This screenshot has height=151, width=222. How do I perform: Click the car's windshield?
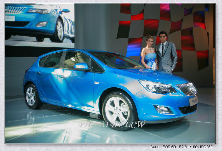[x=115, y=60]
